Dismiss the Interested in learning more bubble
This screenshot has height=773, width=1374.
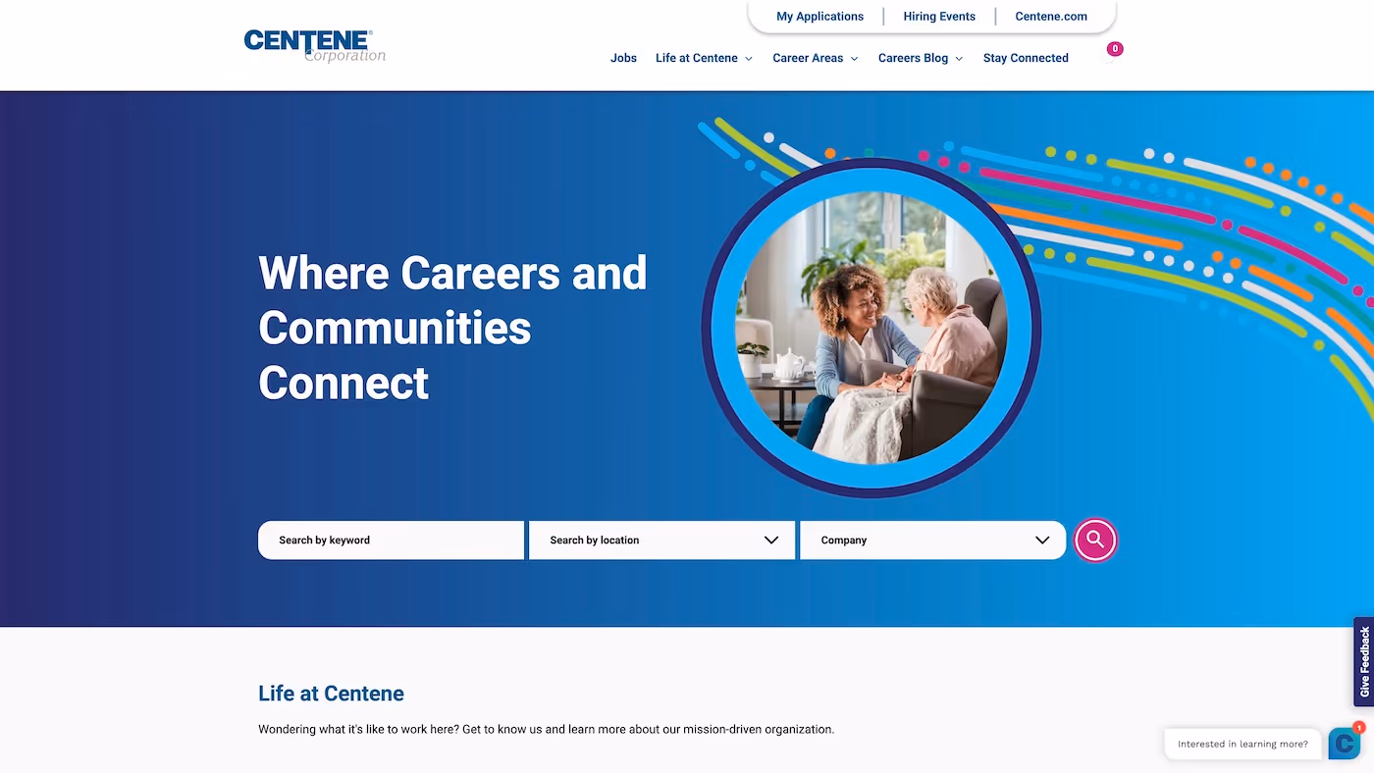coord(1242,744)
